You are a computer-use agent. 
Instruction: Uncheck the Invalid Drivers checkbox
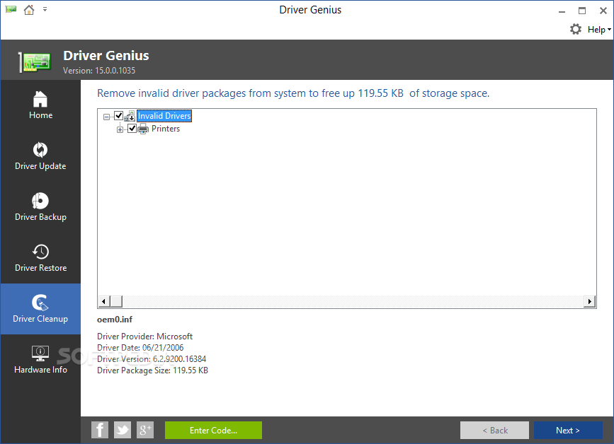click(119, 116)
